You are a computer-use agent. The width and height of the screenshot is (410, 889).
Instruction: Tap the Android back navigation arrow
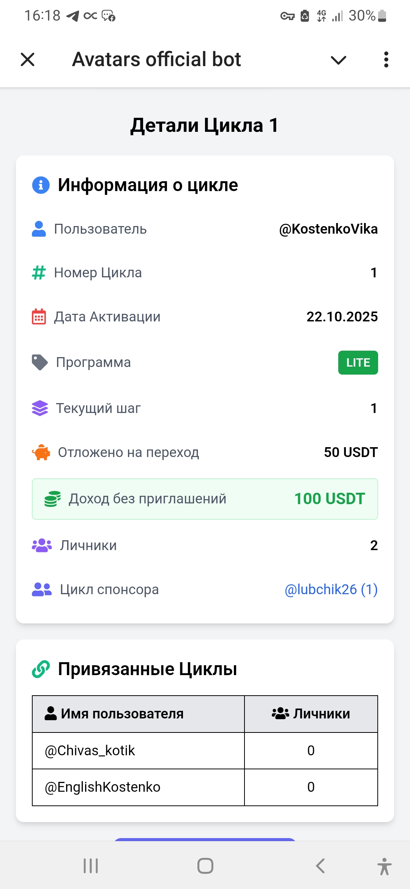coord(320,866)
